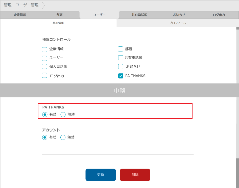Screen dimensions: 239x188
Task: Go to the お知らせ tab
Action: 179,15
